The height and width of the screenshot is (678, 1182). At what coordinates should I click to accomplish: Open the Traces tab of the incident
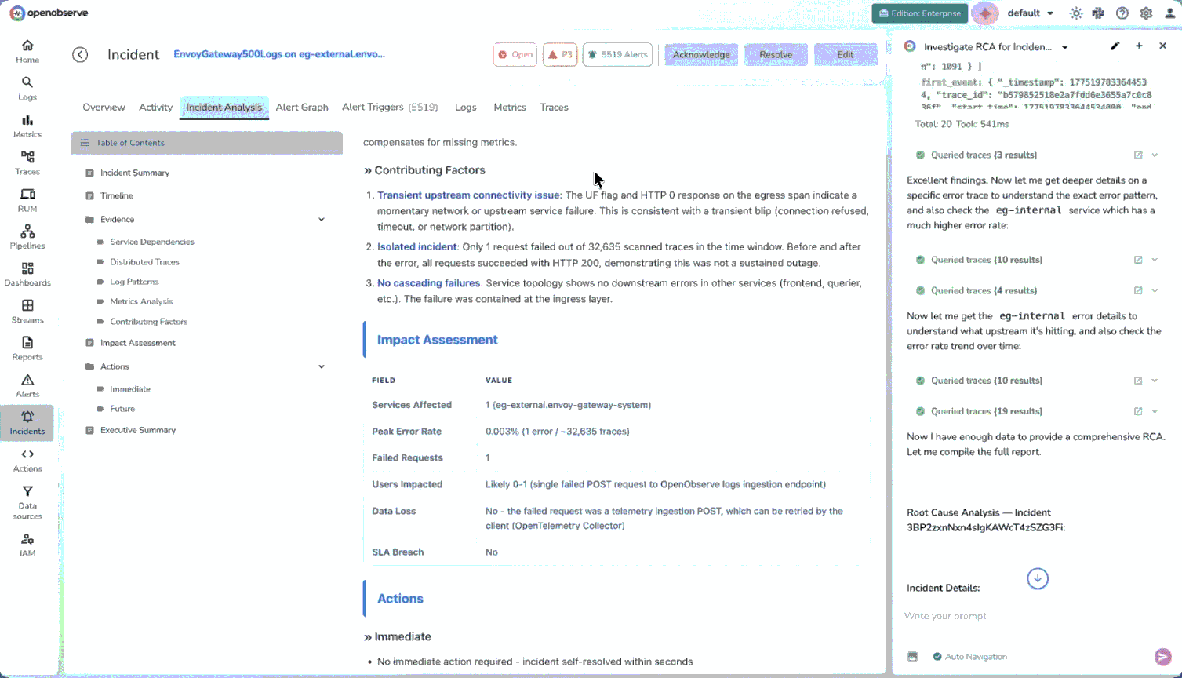point(554,108)
